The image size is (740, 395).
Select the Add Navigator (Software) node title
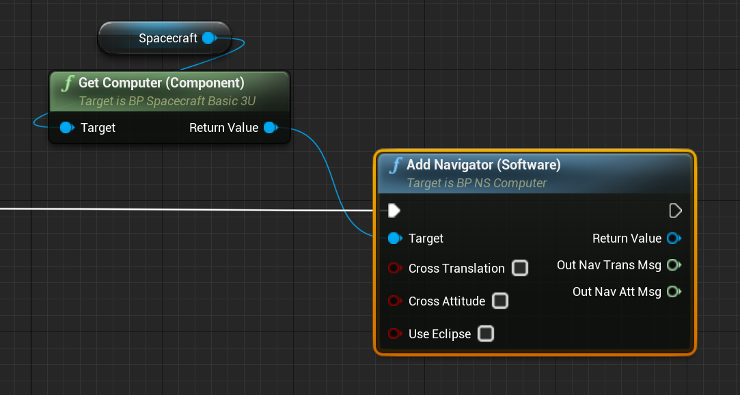tap(483, 165)
